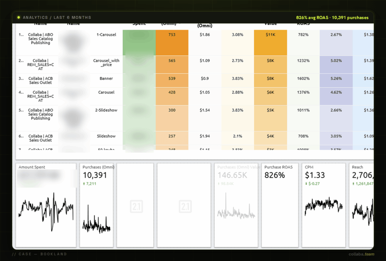Click the 2.1 placeholder icon in fourth scorecard

pyautogui.click(x=185, y=206)
